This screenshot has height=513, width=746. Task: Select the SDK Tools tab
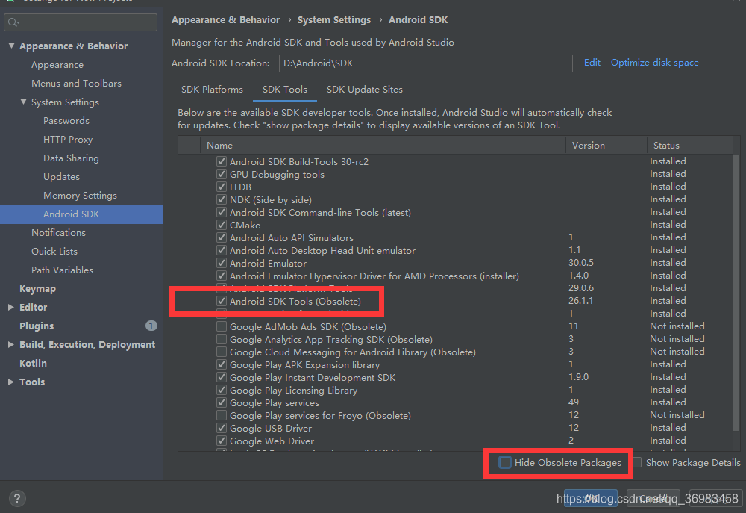point(284,90)
